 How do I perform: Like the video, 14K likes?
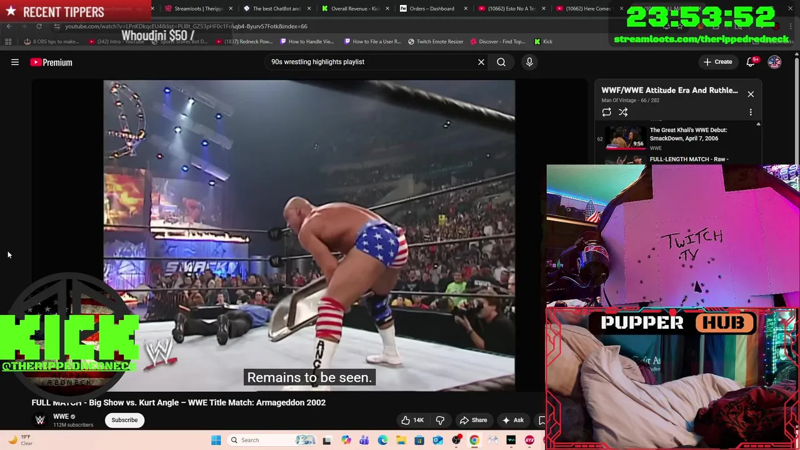(x=412, y=420)
